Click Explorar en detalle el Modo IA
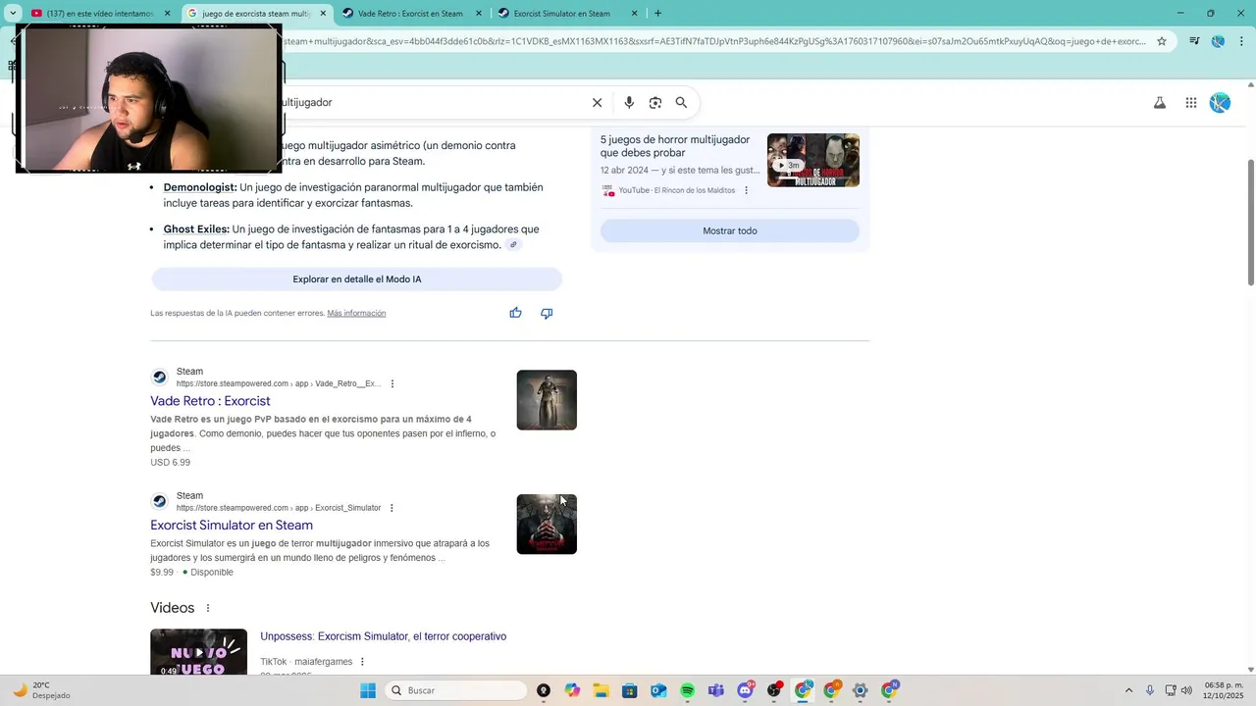 [x=357, y=279]
